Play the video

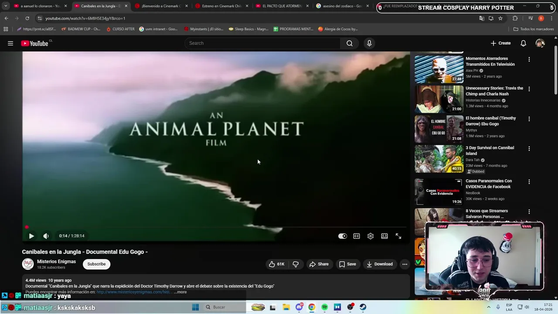click(31, 236)
